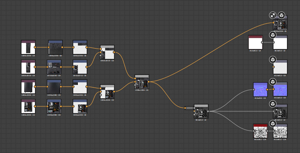Click the orange output port of the purple normal node
The width and height of the screenshot is (300, 153).
tap(267, 90)
